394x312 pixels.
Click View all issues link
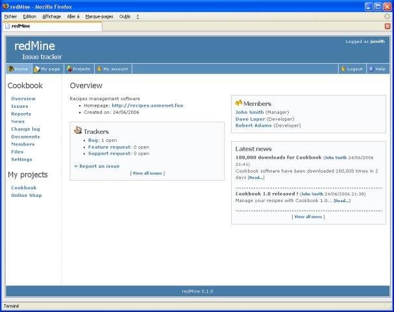click(147, 173)
